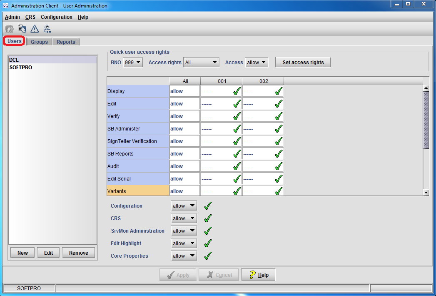Open the BNO dropdown showing 999
436x296 pixels.
133,62
